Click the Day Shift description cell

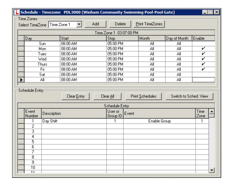[x=74, y=121]
